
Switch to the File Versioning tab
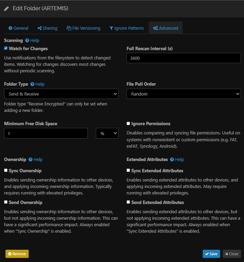[x=84, y=28]
